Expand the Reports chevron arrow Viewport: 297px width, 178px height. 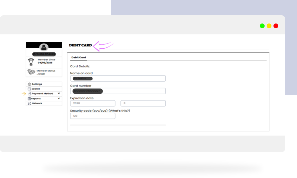[x=59, y=98]
